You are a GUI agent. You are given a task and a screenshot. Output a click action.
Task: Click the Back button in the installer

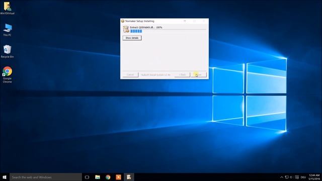pos(182,75)
